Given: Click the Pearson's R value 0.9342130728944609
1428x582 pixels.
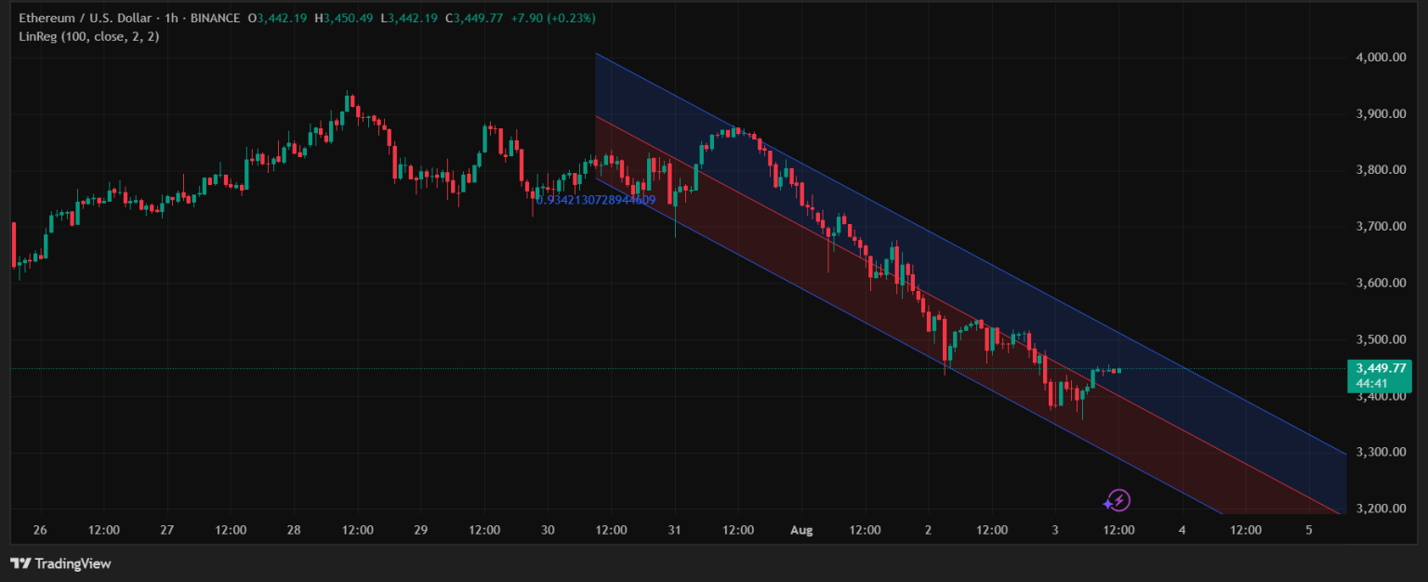Looking at the screenshot, I should (596, 200).
